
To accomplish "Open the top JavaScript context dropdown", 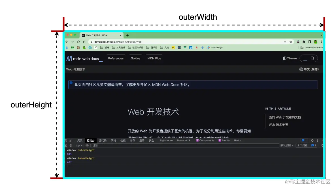I will click(79, 146).
